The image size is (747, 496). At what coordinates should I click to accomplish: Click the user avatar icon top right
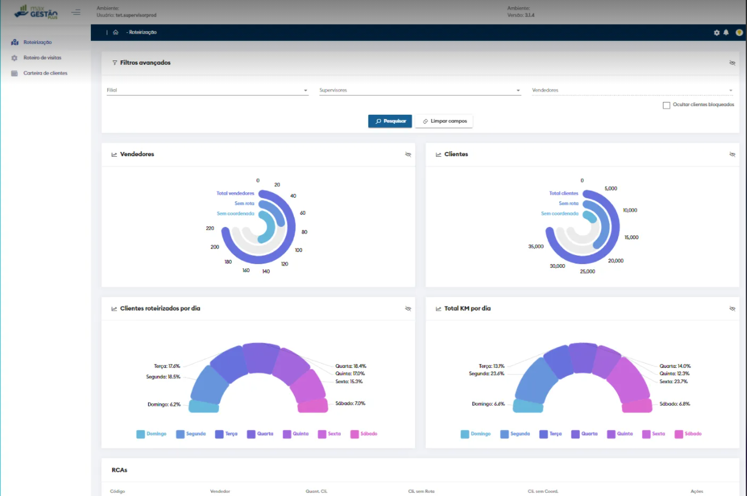[x=738, y=32]
